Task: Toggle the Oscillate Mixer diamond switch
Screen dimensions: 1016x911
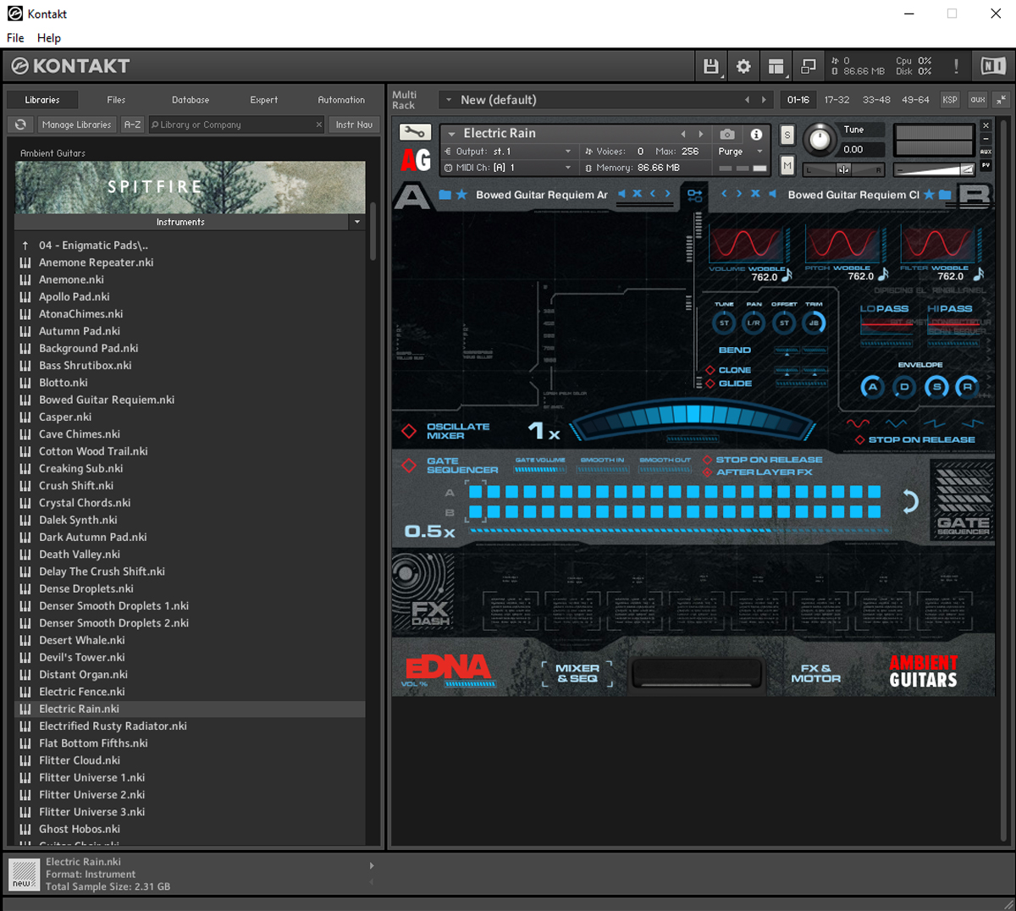Action: (409, 431)
